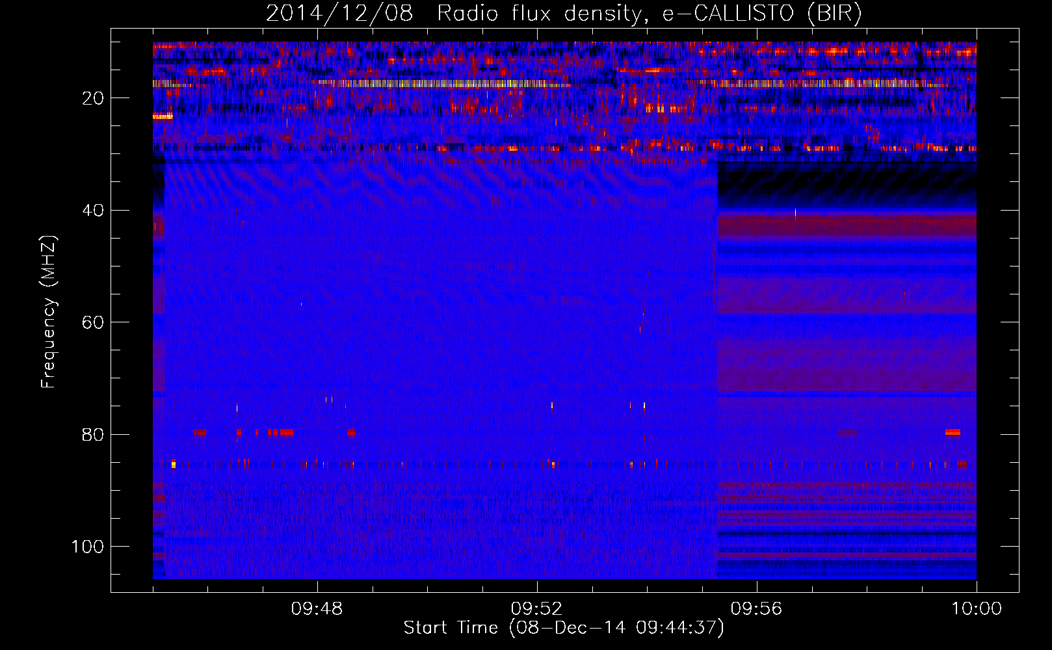The width and height of the screenshot is (1052, 650).
Task: Click the 09:52 time tick label
Action: (537, 609)
